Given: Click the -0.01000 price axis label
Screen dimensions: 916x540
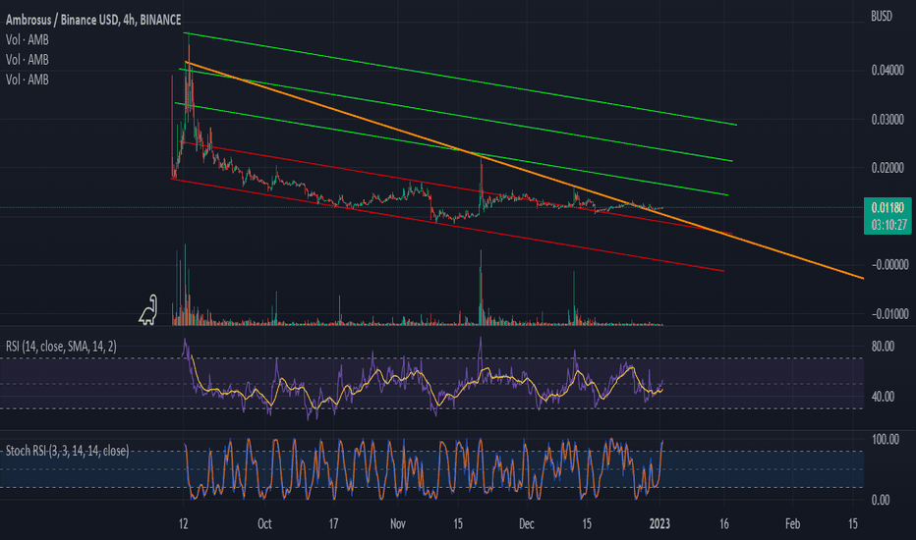Looking at the screenshot, I should (x=889, y=314).
